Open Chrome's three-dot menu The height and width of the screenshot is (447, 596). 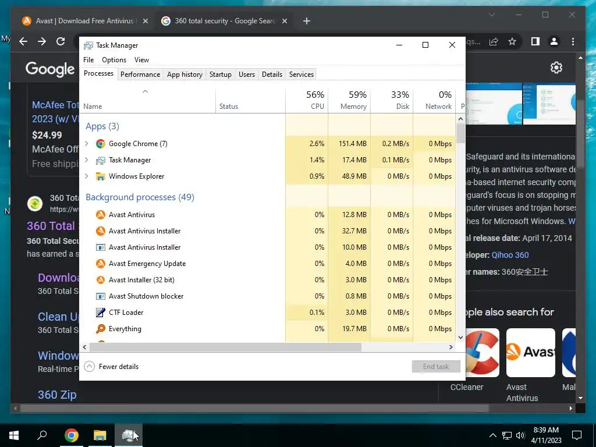(x=573, y=41)
